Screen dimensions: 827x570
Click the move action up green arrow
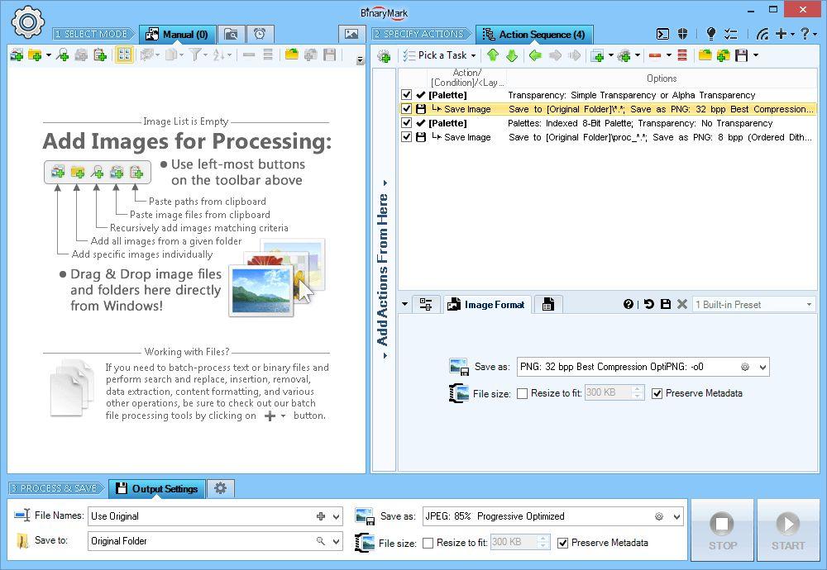[x=493, y=55]
